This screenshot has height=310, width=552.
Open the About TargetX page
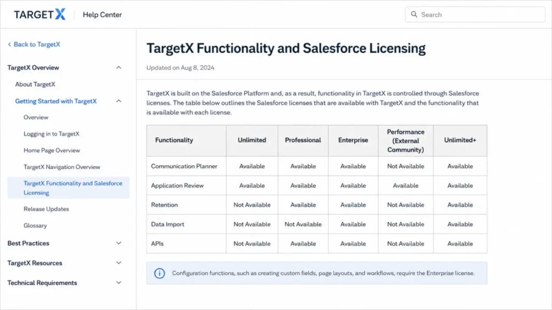[35, 84]
